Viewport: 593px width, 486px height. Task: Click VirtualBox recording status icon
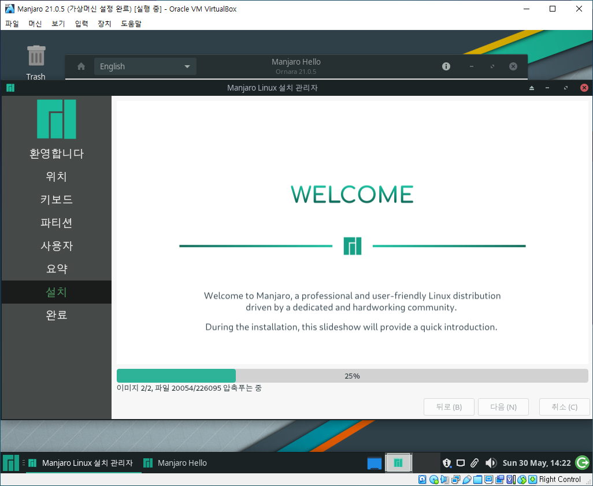tap(499, 480)
